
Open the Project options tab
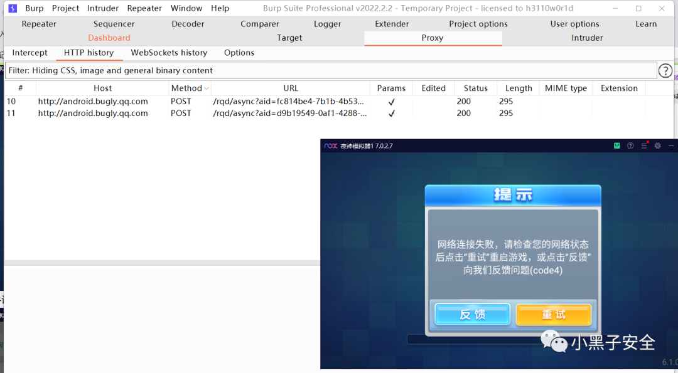(x=478, y=24)
